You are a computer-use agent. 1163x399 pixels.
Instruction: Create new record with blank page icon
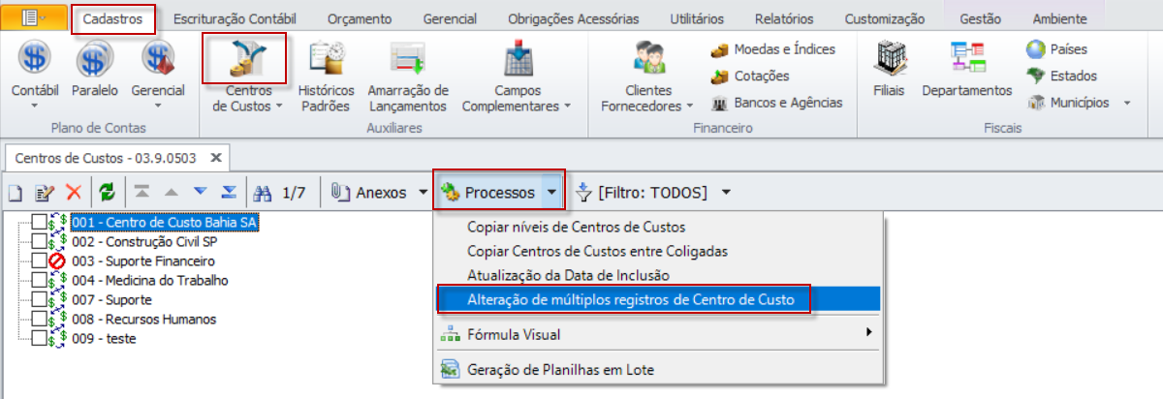point(16,193)
